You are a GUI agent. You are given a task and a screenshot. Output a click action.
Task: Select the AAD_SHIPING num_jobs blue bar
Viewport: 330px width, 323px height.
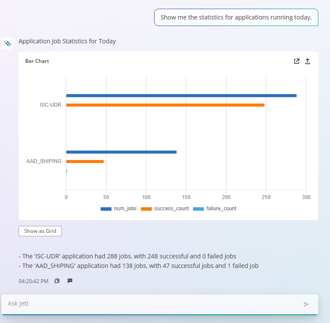point(121,152)
